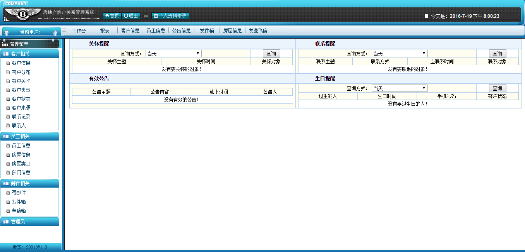Viewport: 525px width, 252px height.
Task: Collapse the 员工相关 menu section
Action: click(30, 136)
